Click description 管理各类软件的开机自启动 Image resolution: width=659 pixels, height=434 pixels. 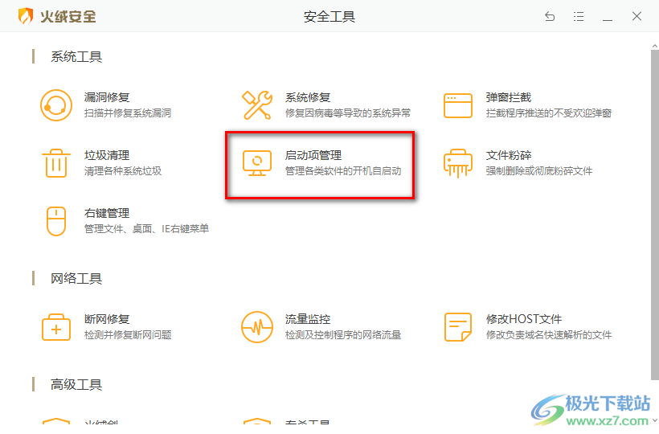pyautogui.click(x=343, y=171)
